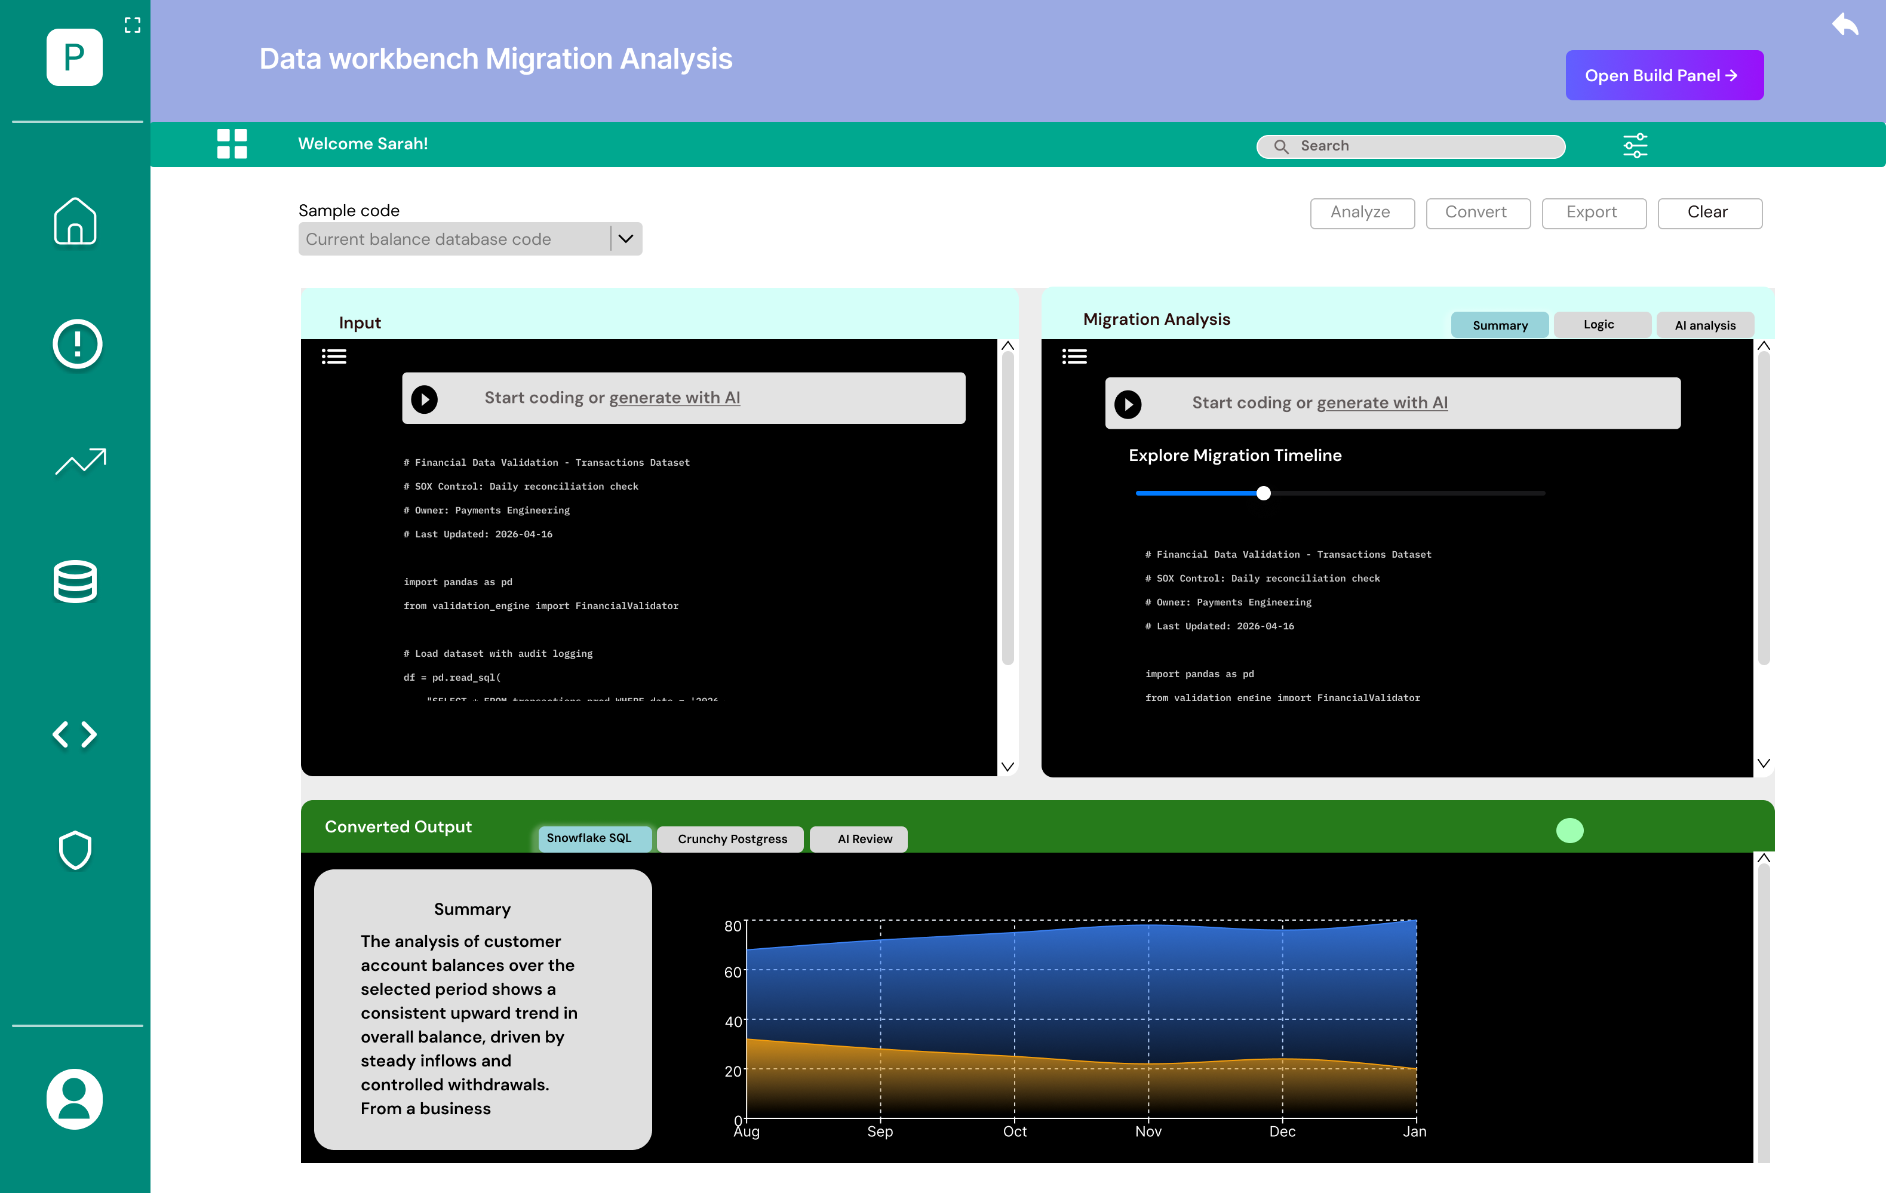Viewport: 1886px width, 1193px height.
Task: Click the Data workbench Migration Analysis title
Action: (496, 59)
